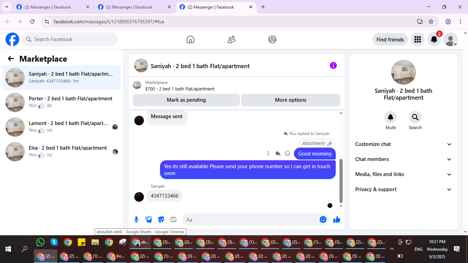Click the reply arrow beside Good morning

278,153
